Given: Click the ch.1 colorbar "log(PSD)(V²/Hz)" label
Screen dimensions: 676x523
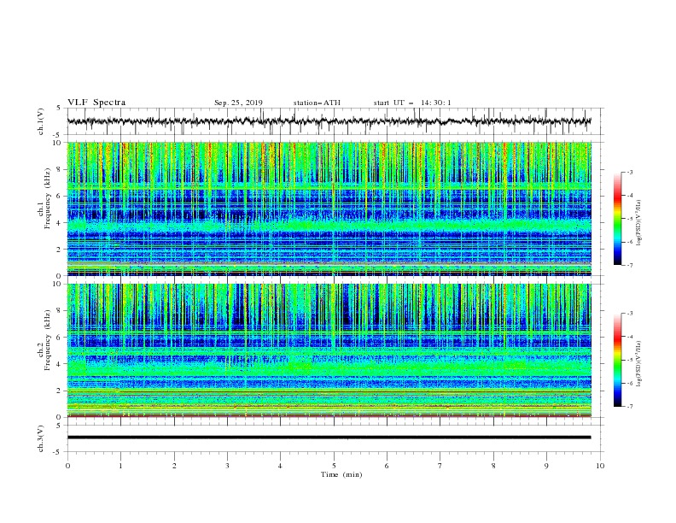Looking at the screenshot, I should pyautogui.click(x=638, y=223).
